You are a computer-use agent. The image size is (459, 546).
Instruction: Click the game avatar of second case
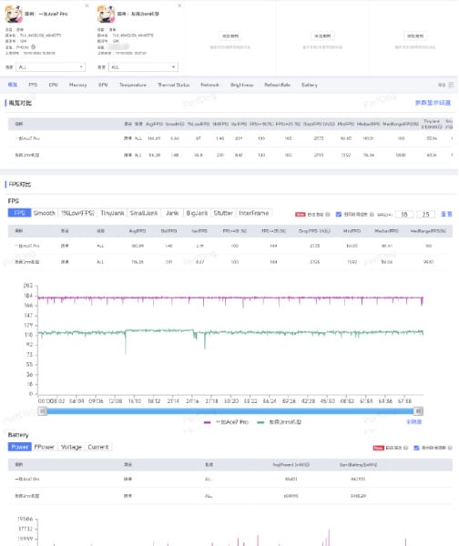click(106, 15)
